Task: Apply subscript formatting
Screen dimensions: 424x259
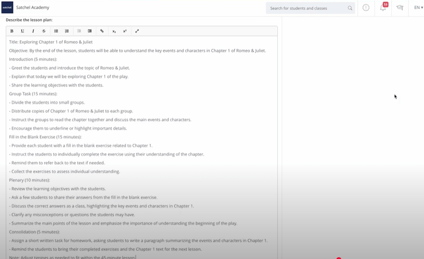Action: coord(114,31)
